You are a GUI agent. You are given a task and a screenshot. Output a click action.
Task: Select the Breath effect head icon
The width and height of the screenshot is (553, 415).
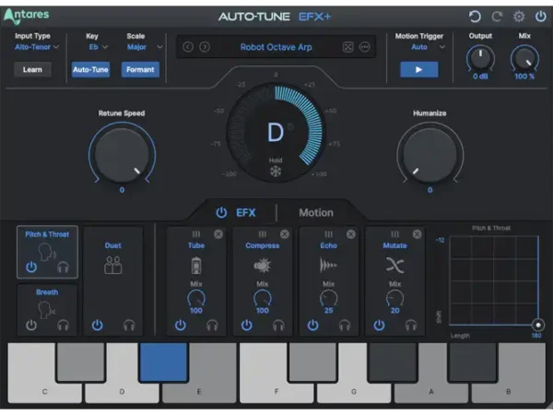[x=47, y=310]
